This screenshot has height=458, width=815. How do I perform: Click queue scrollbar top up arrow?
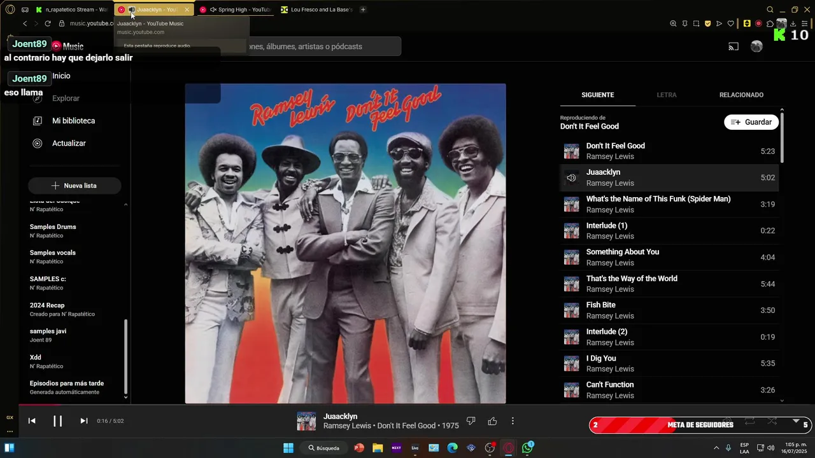782,111
